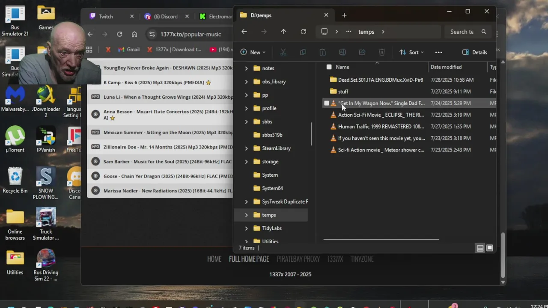The height and width of the screenshot is (308, 548).
Task: Open the New dropdown in Explorer
Action: pos(253,52)
